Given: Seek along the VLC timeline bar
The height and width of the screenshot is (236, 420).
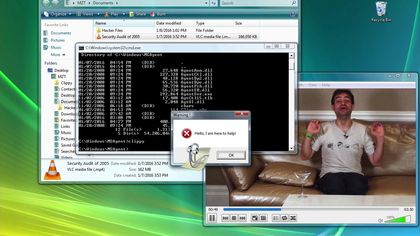Looking at the screenshot, I should click(311, 209).
